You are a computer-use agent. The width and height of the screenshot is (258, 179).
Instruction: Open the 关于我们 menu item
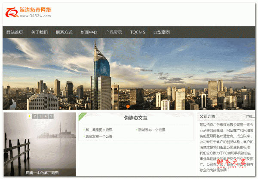[x=39, y=32]
